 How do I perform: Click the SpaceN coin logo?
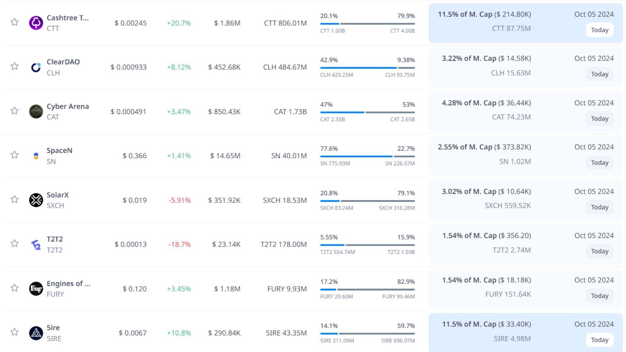pyautogui.click(x=36, y=156)
